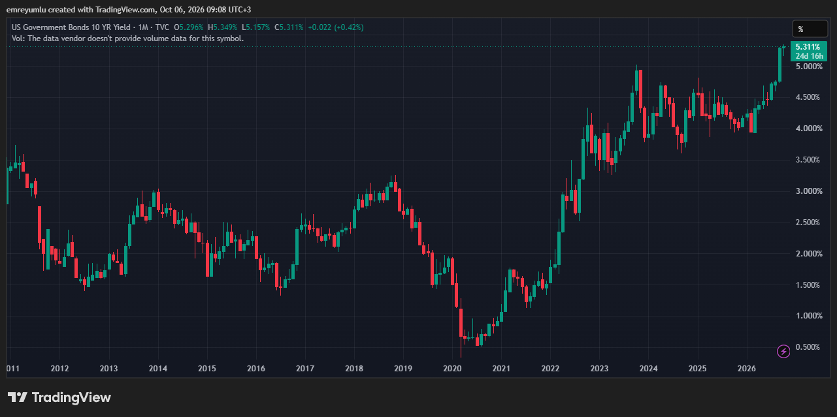Click the 2018 time axis label

point(354,369)
